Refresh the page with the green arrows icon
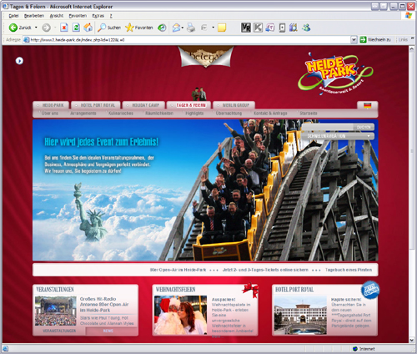This screenshot has height=354, width=417. (76, 28)
